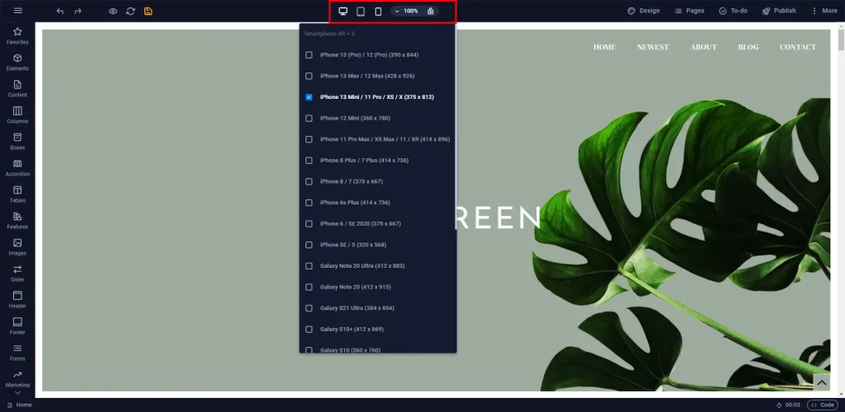Viewport: 845px width, 412px height.
Task: Open preview with the eye icon
Action: (x=112, y=12)
